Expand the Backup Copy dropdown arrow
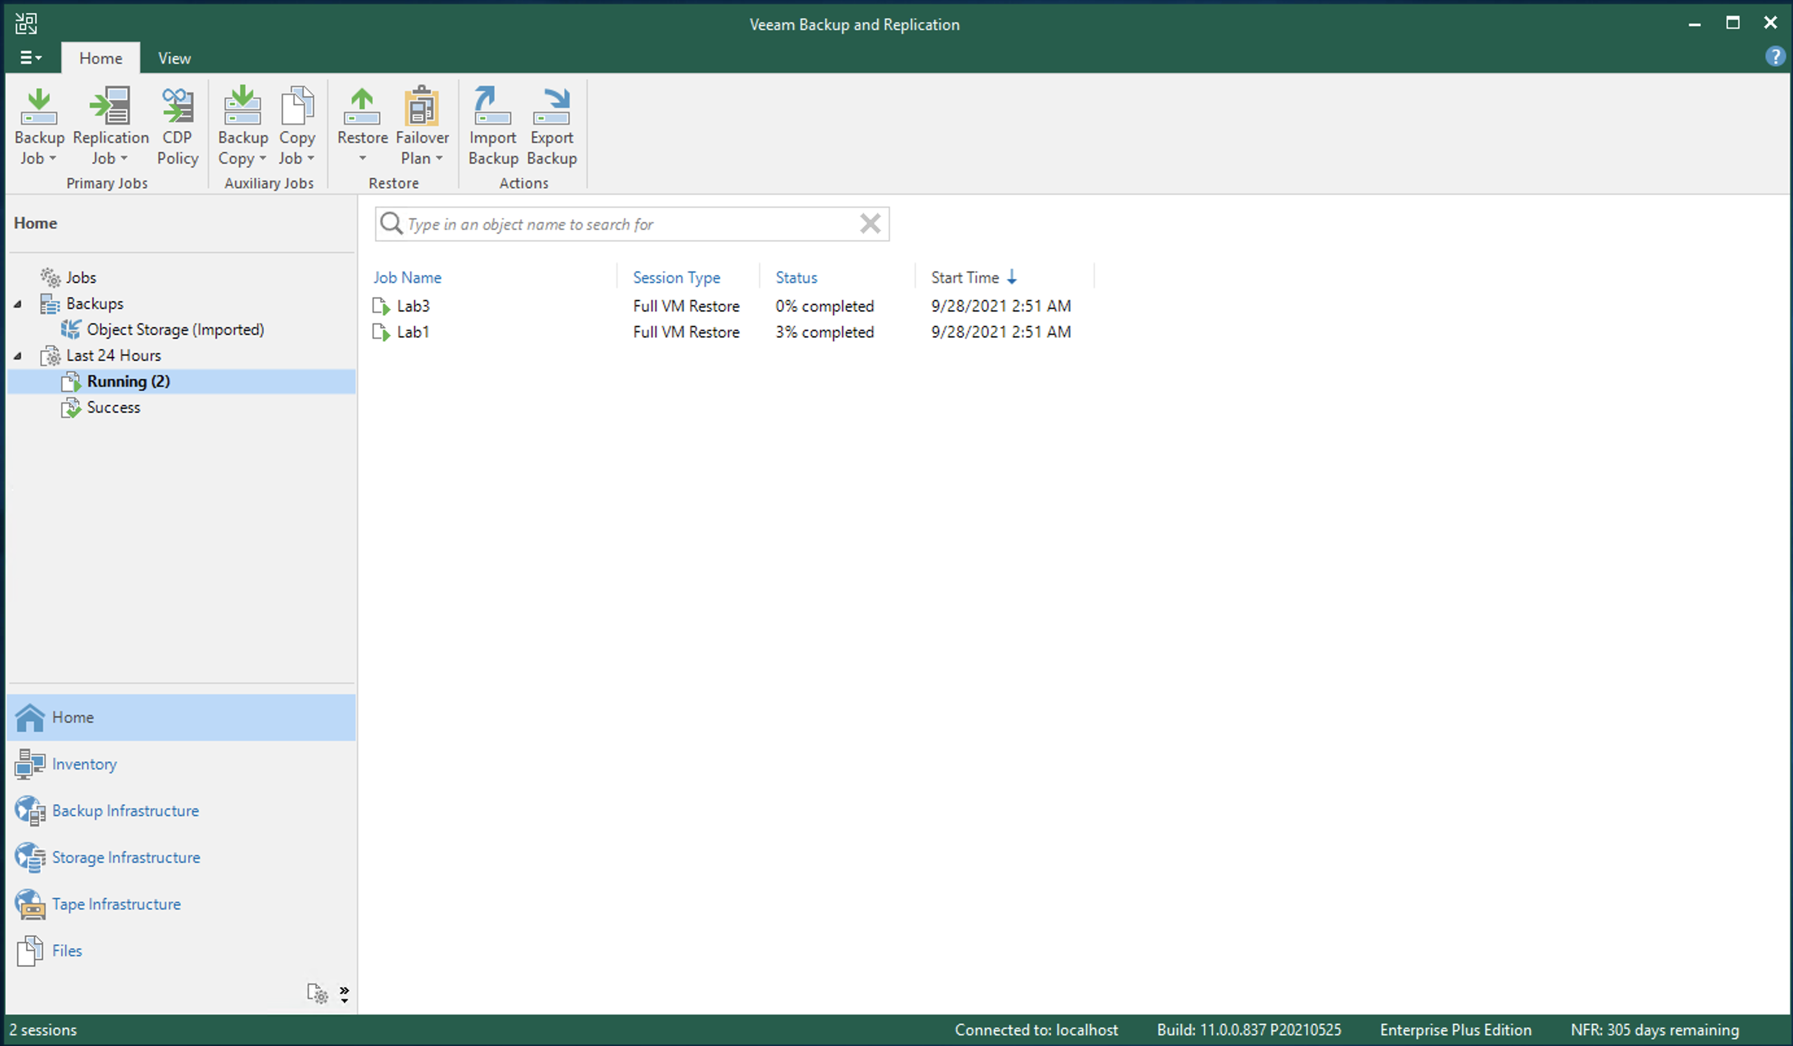The width and height of the screenshot is (1793, 1046). 263,158
